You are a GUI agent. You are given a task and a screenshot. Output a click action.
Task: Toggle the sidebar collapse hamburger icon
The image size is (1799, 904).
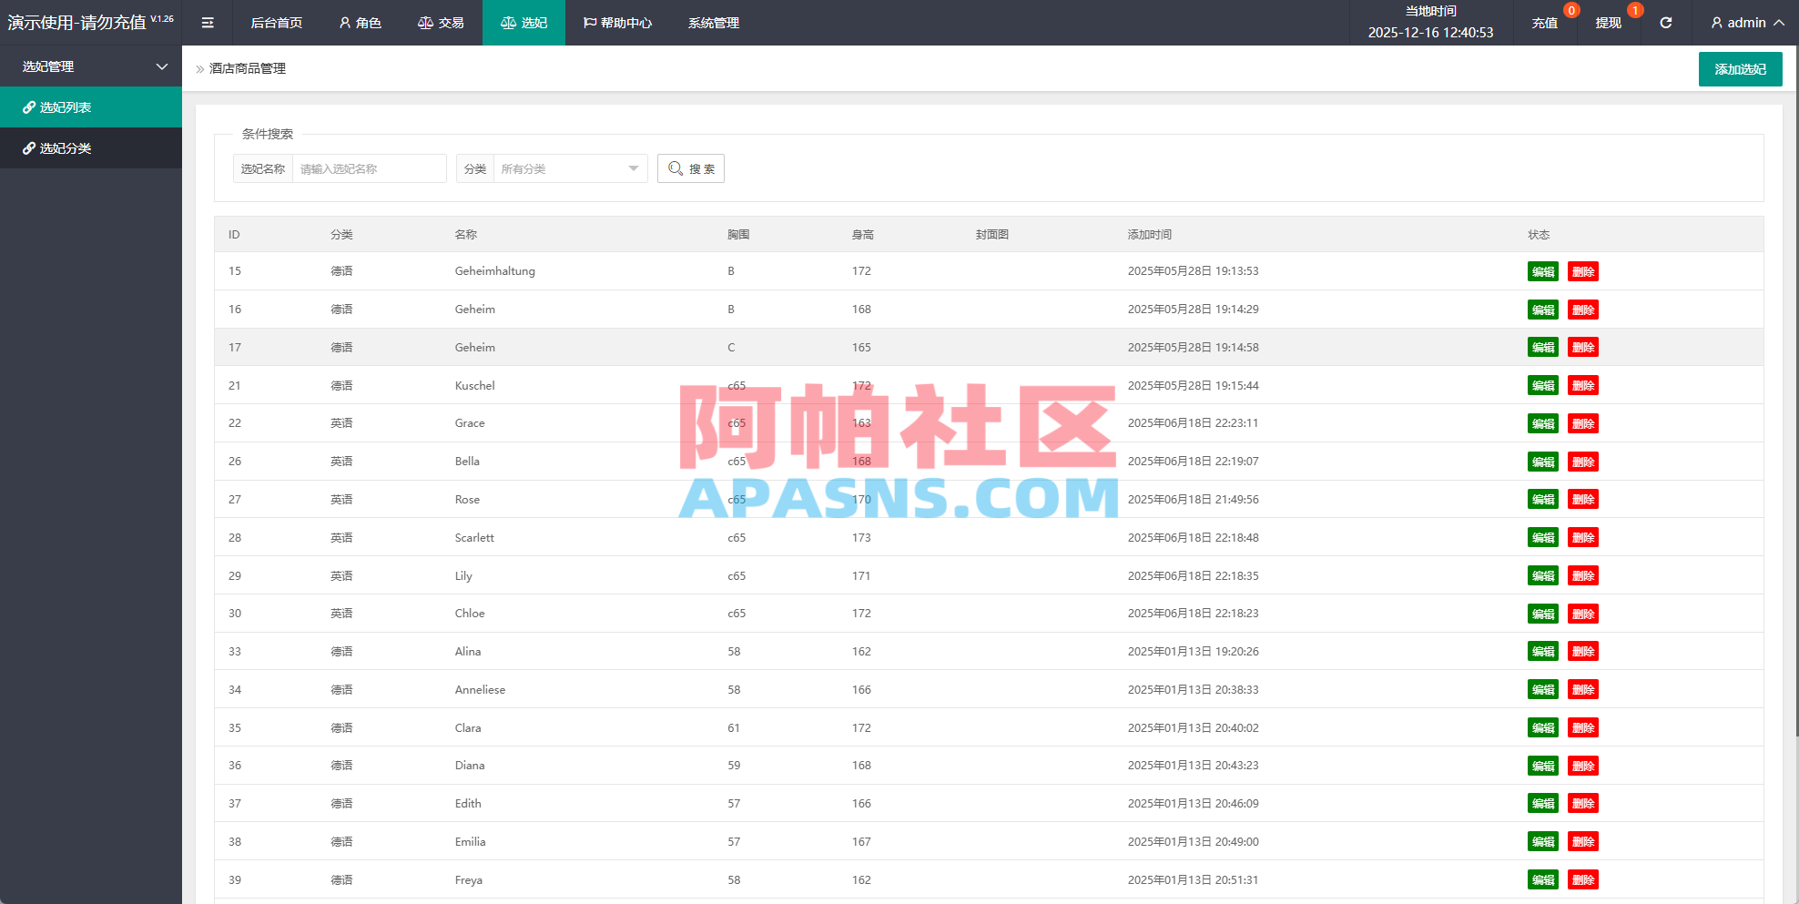(208, 23)
